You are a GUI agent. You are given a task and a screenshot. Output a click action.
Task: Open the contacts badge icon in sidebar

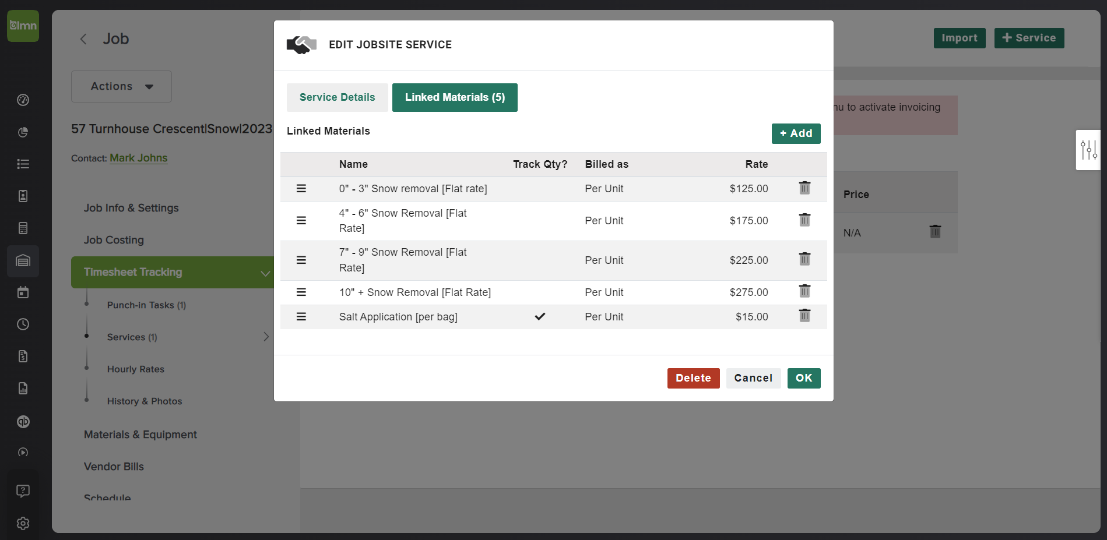tap(23, 196)
